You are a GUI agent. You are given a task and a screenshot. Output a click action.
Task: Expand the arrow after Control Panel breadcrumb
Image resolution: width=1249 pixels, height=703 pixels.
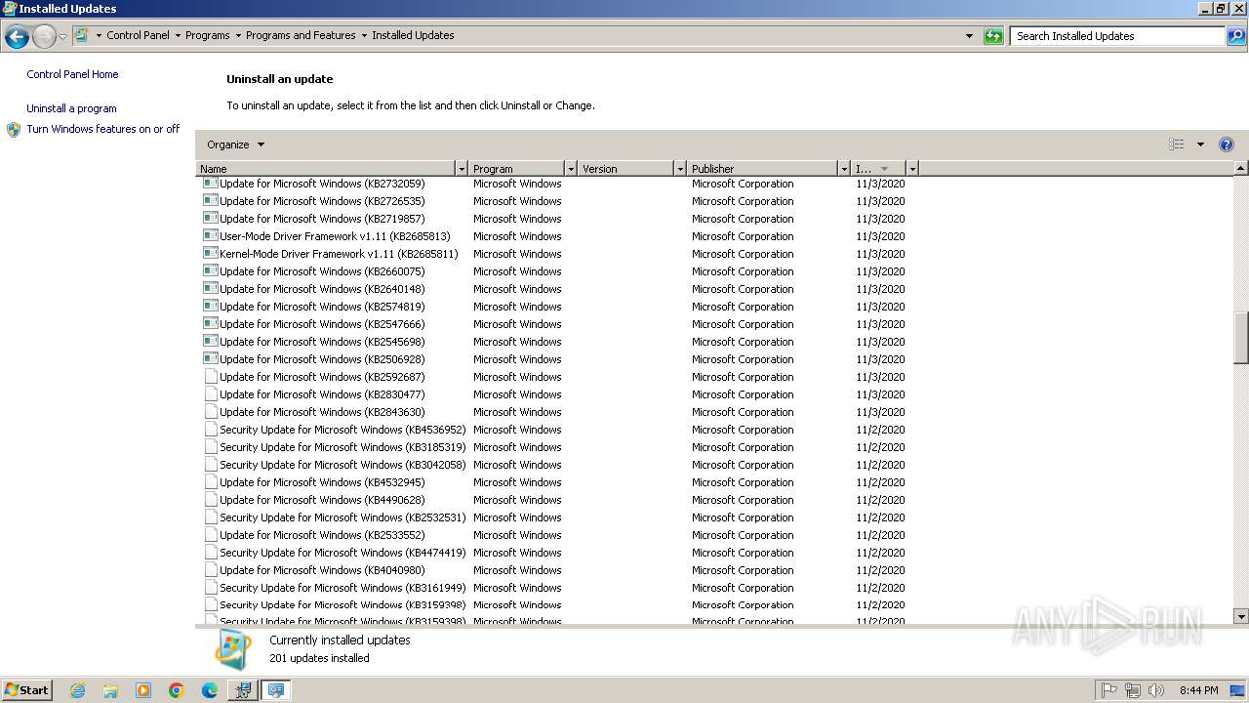point(178,35)
